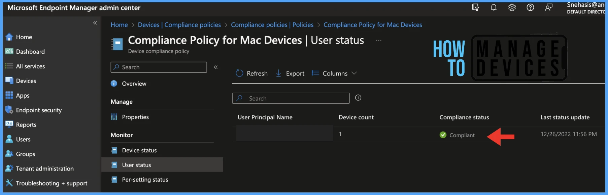Screen dimensions: 608x195
Task: Click the policy icon beside the page title
Action: pyautogui.click(x=117, y=44)
